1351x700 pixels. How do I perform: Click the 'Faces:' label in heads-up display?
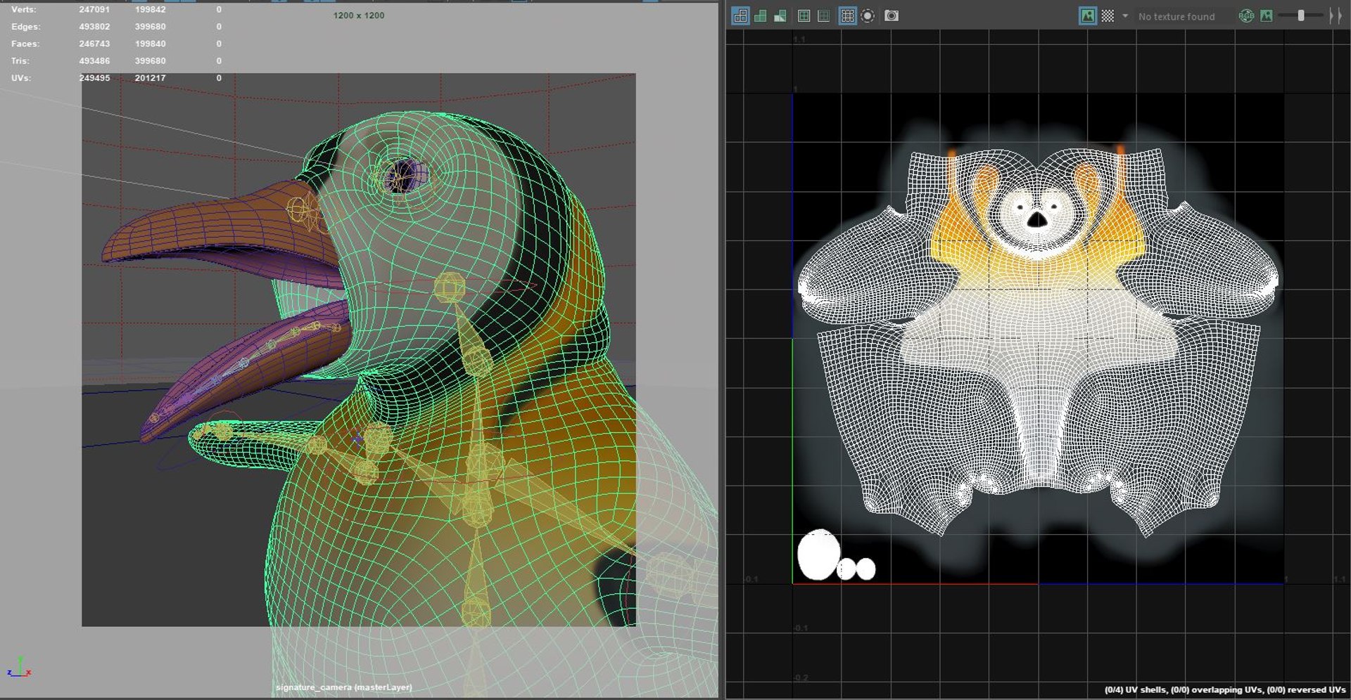[x=25, y=44]
